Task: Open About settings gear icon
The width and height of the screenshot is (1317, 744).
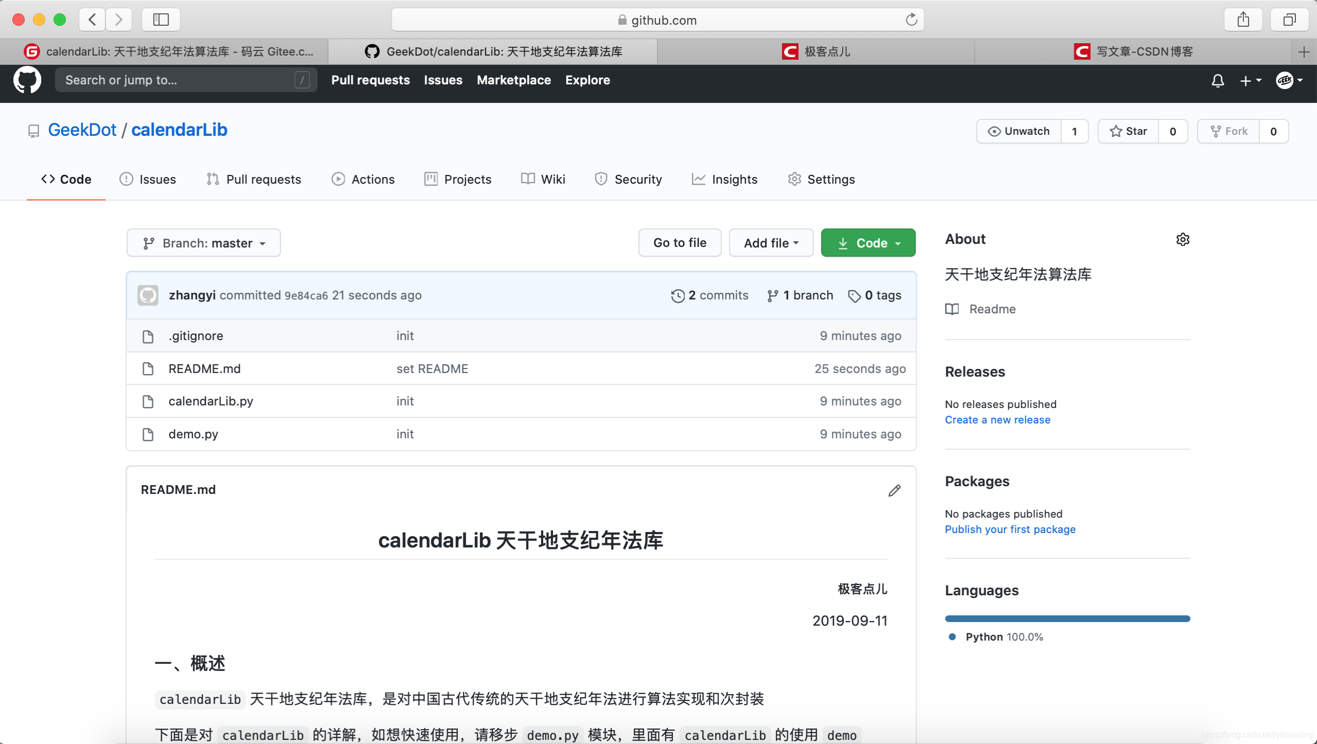Action: 1183,239
